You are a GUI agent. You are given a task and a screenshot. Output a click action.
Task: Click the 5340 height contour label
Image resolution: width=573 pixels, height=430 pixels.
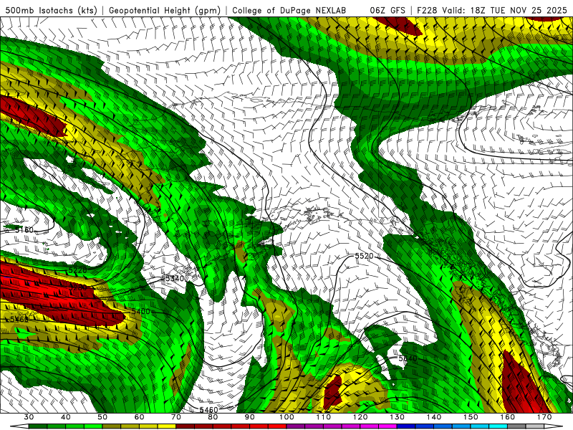click(174, 279)
